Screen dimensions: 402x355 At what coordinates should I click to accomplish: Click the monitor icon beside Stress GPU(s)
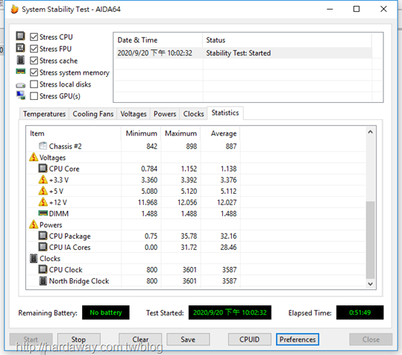coord(21,95)
